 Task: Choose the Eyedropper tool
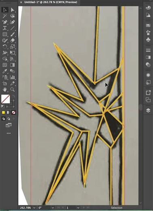pos(5,71)
